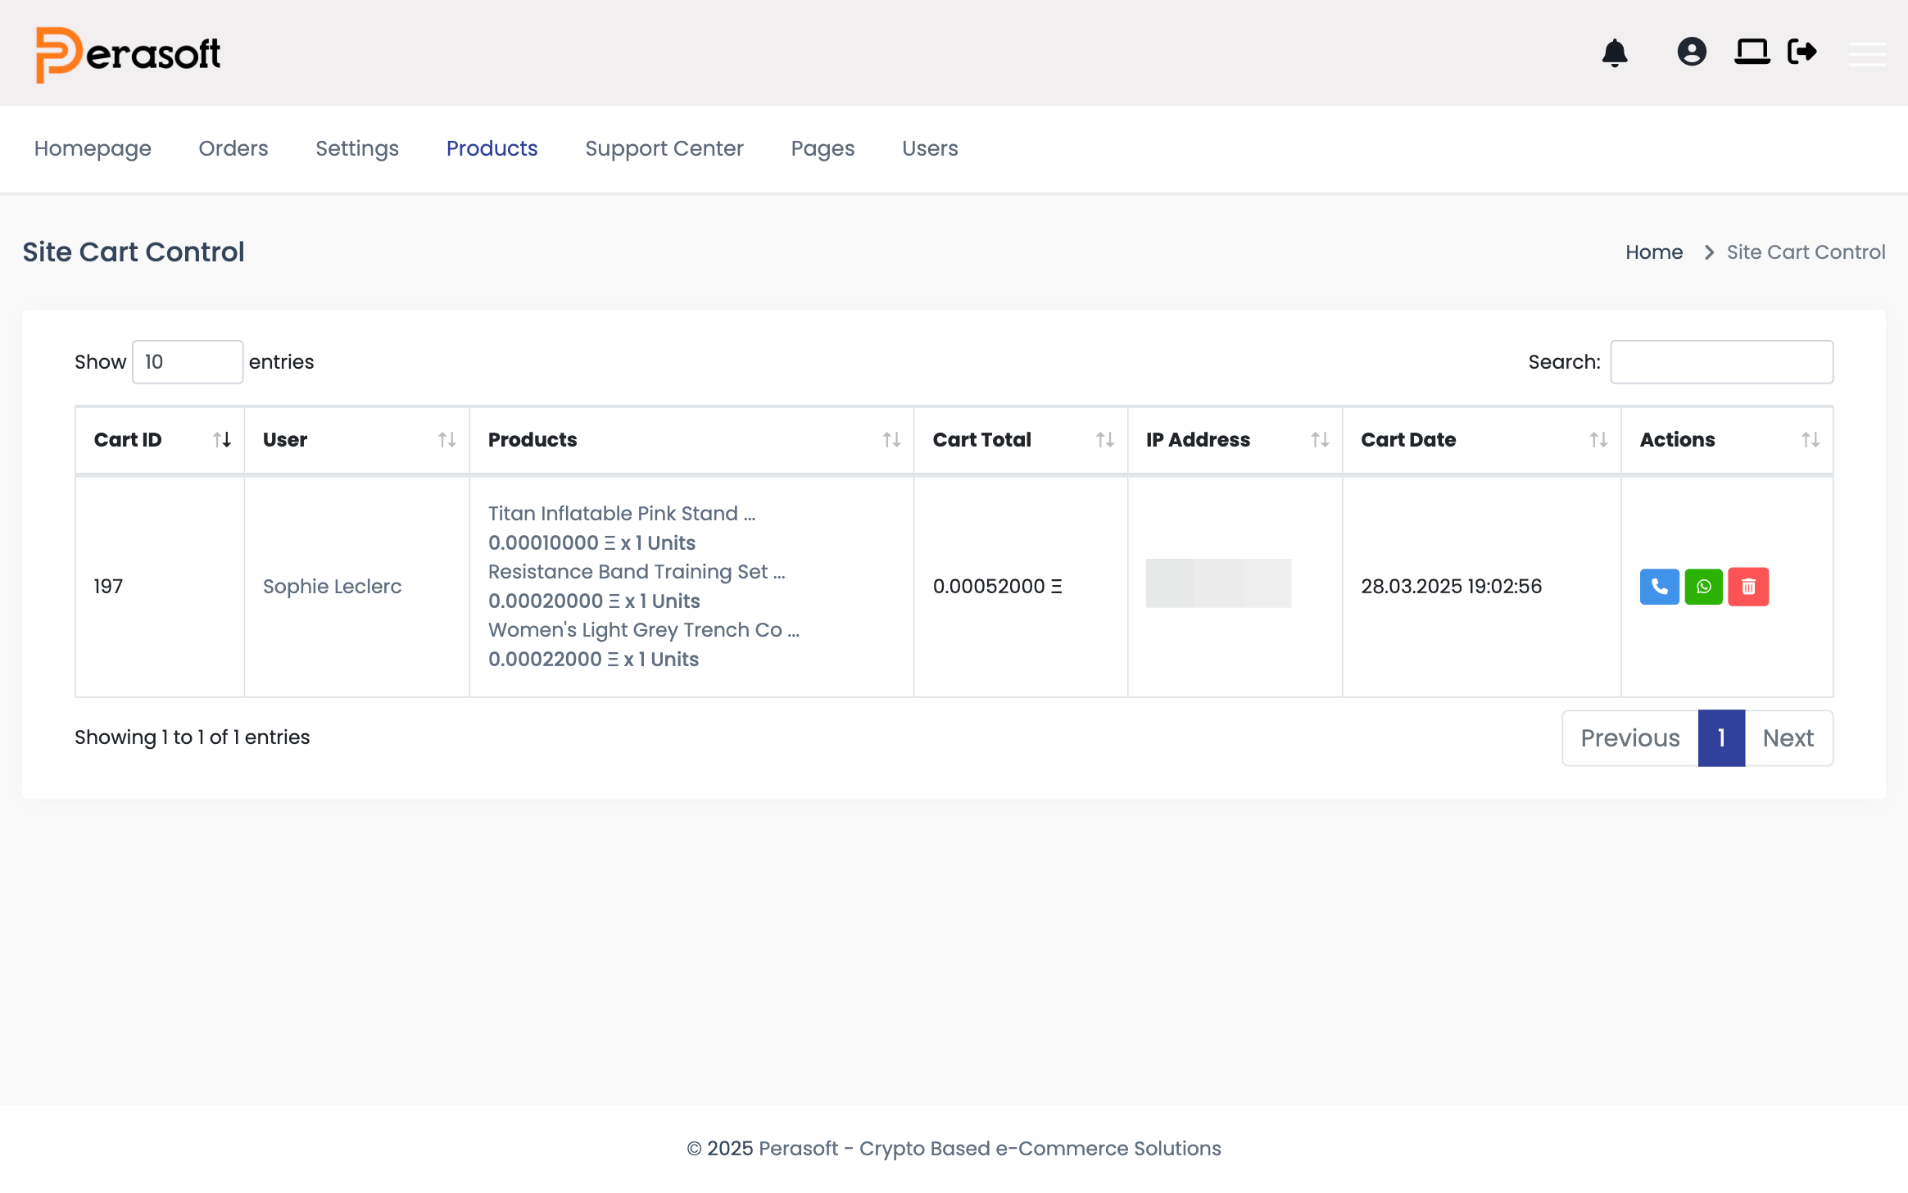
Task: Click the Site Cart Control breadcrumb
Action: pyautogui.click(x=1806, y=252)
